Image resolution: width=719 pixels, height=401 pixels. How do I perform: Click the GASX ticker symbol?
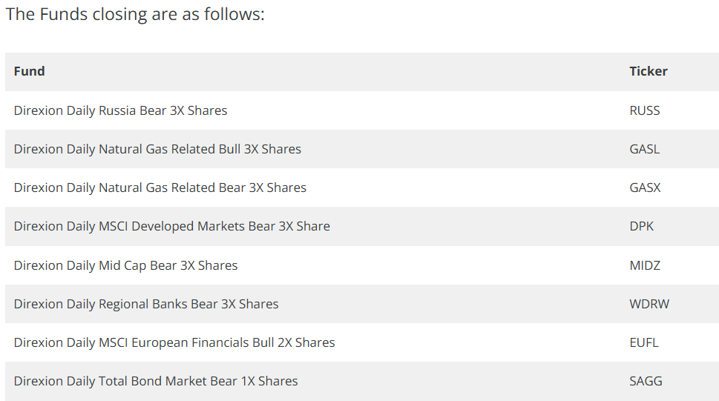646,188
